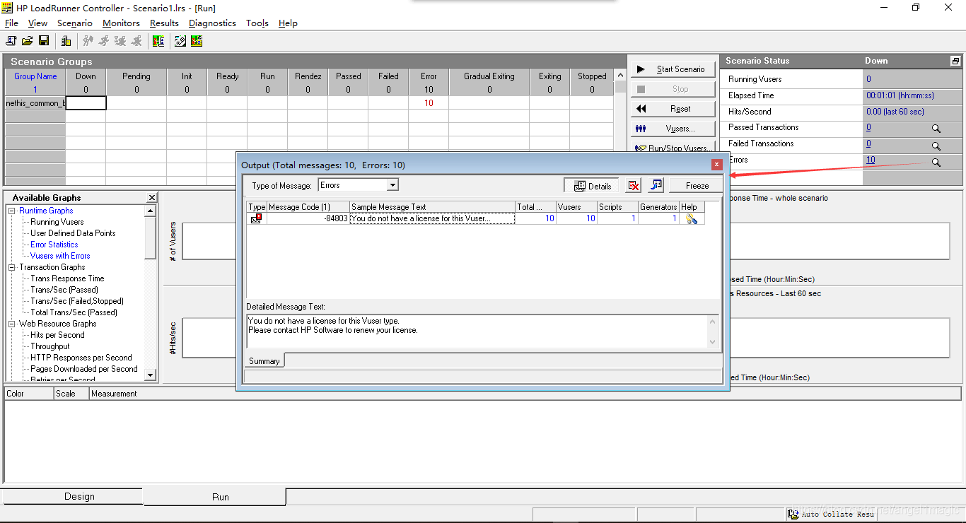Select Error Statistics graph in tree

point(54,245)
